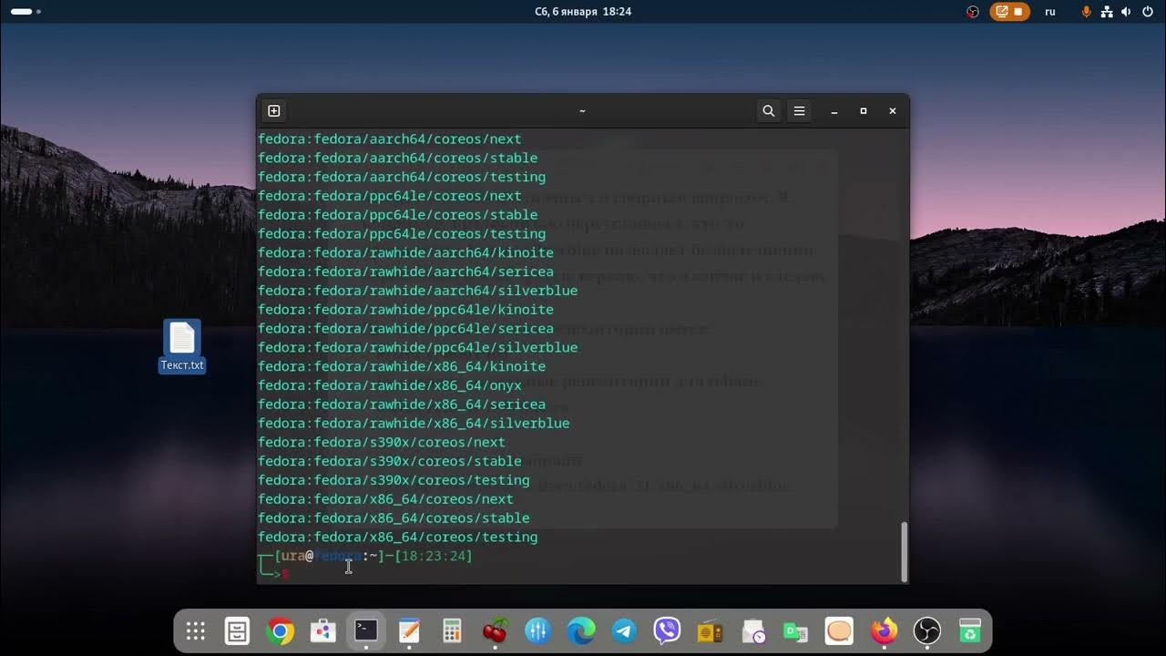Click line fedora:fedora/aarch64/coreos/stable
This screenshot has width=1166, height=656.
[398, 159]
